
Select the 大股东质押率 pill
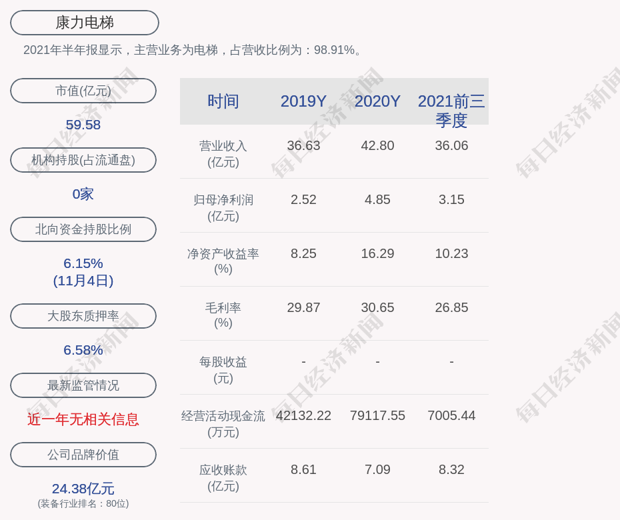click(83, 316)
